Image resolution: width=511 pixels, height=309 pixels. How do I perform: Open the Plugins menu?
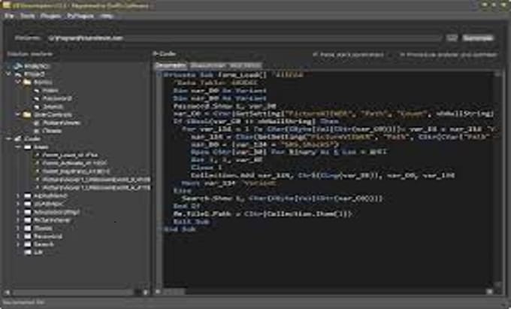[x=50, y=16]
